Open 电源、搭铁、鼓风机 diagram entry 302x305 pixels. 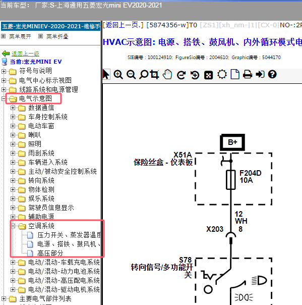click(69, 244)
